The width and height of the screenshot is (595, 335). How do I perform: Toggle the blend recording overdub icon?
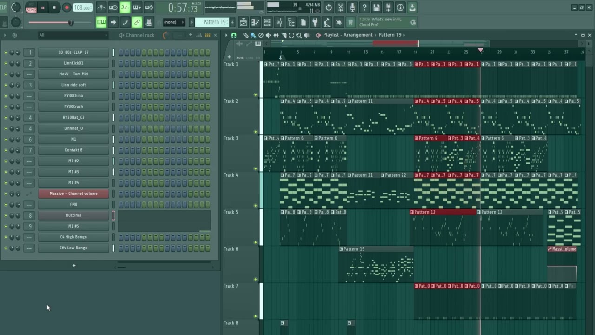tap(137, 7)
